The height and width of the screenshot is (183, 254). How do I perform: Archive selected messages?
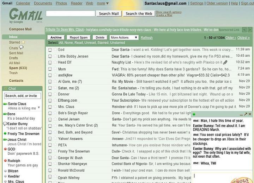coord(56,38)
